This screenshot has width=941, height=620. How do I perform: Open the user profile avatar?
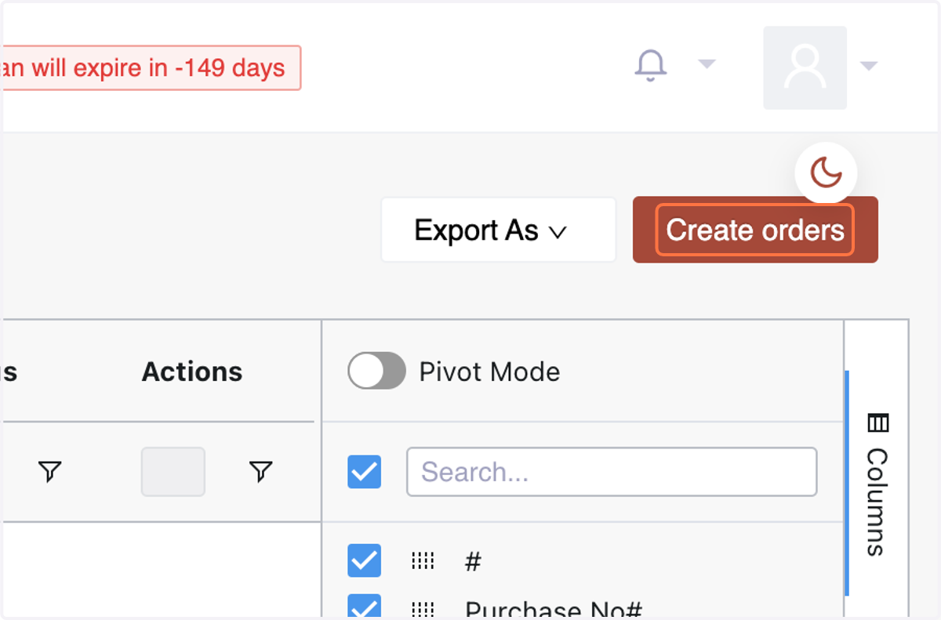805,67
